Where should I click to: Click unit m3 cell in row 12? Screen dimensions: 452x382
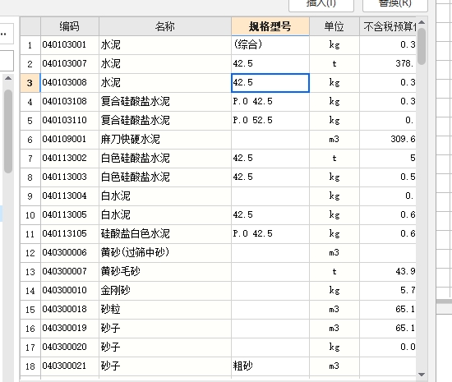coord(334,253)
